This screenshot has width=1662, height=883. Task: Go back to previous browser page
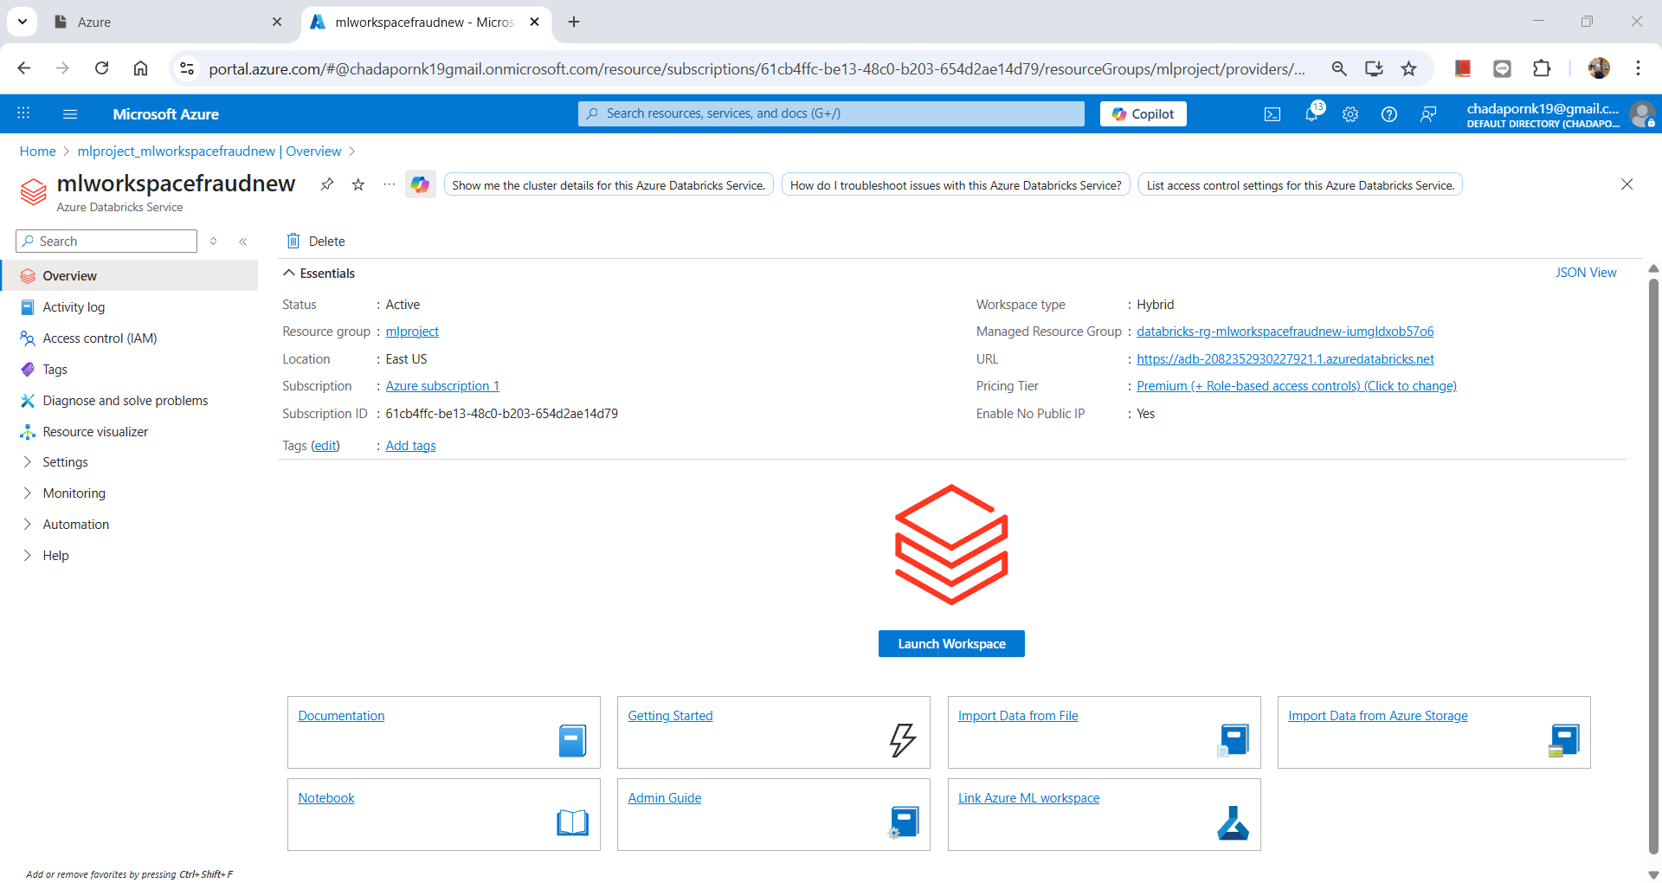click(24, 68)
